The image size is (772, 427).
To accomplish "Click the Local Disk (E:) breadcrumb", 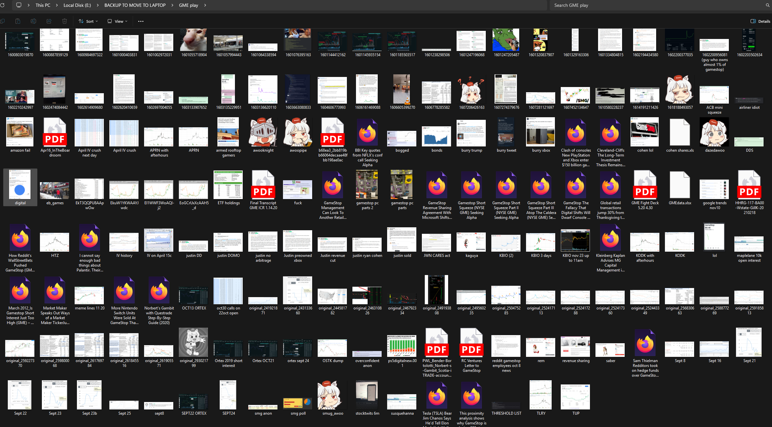I will point(77,5).
